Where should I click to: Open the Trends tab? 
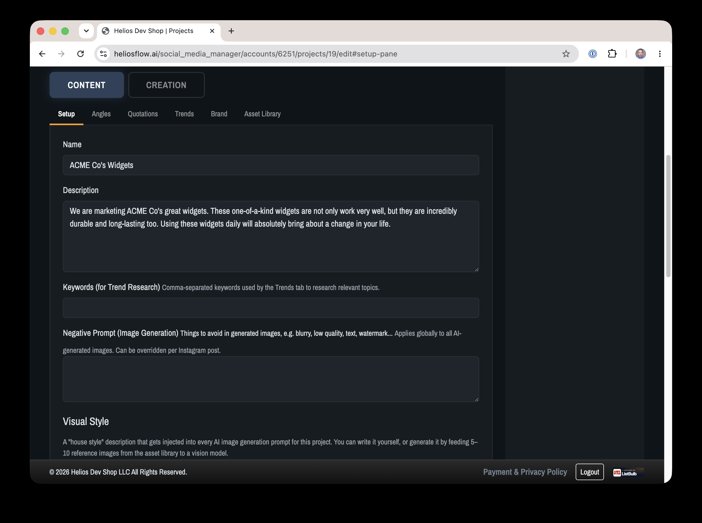click(x=184, y=114)
